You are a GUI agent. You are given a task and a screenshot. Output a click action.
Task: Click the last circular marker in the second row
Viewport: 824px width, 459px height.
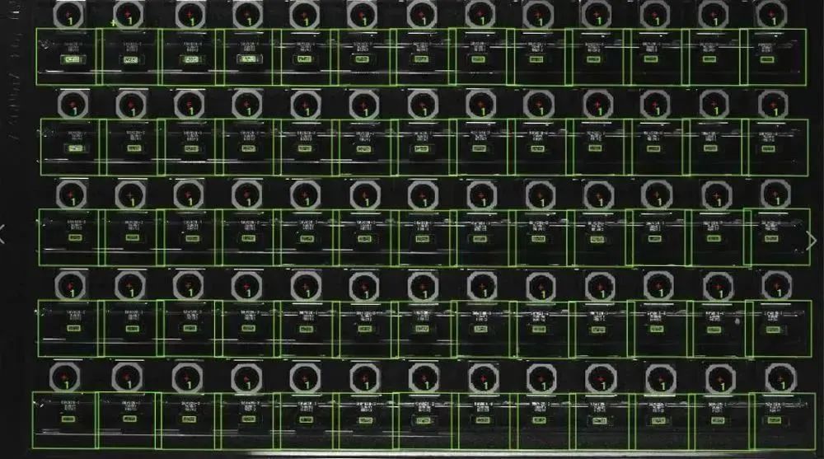(x=772, y=103)
